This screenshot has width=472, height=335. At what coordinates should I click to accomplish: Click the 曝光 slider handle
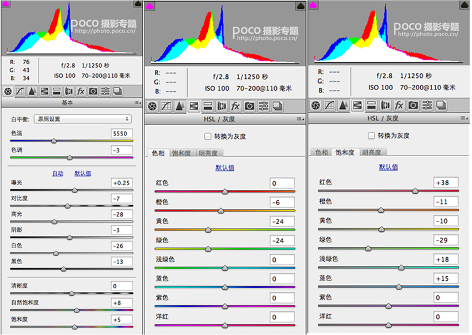[75, 190]
